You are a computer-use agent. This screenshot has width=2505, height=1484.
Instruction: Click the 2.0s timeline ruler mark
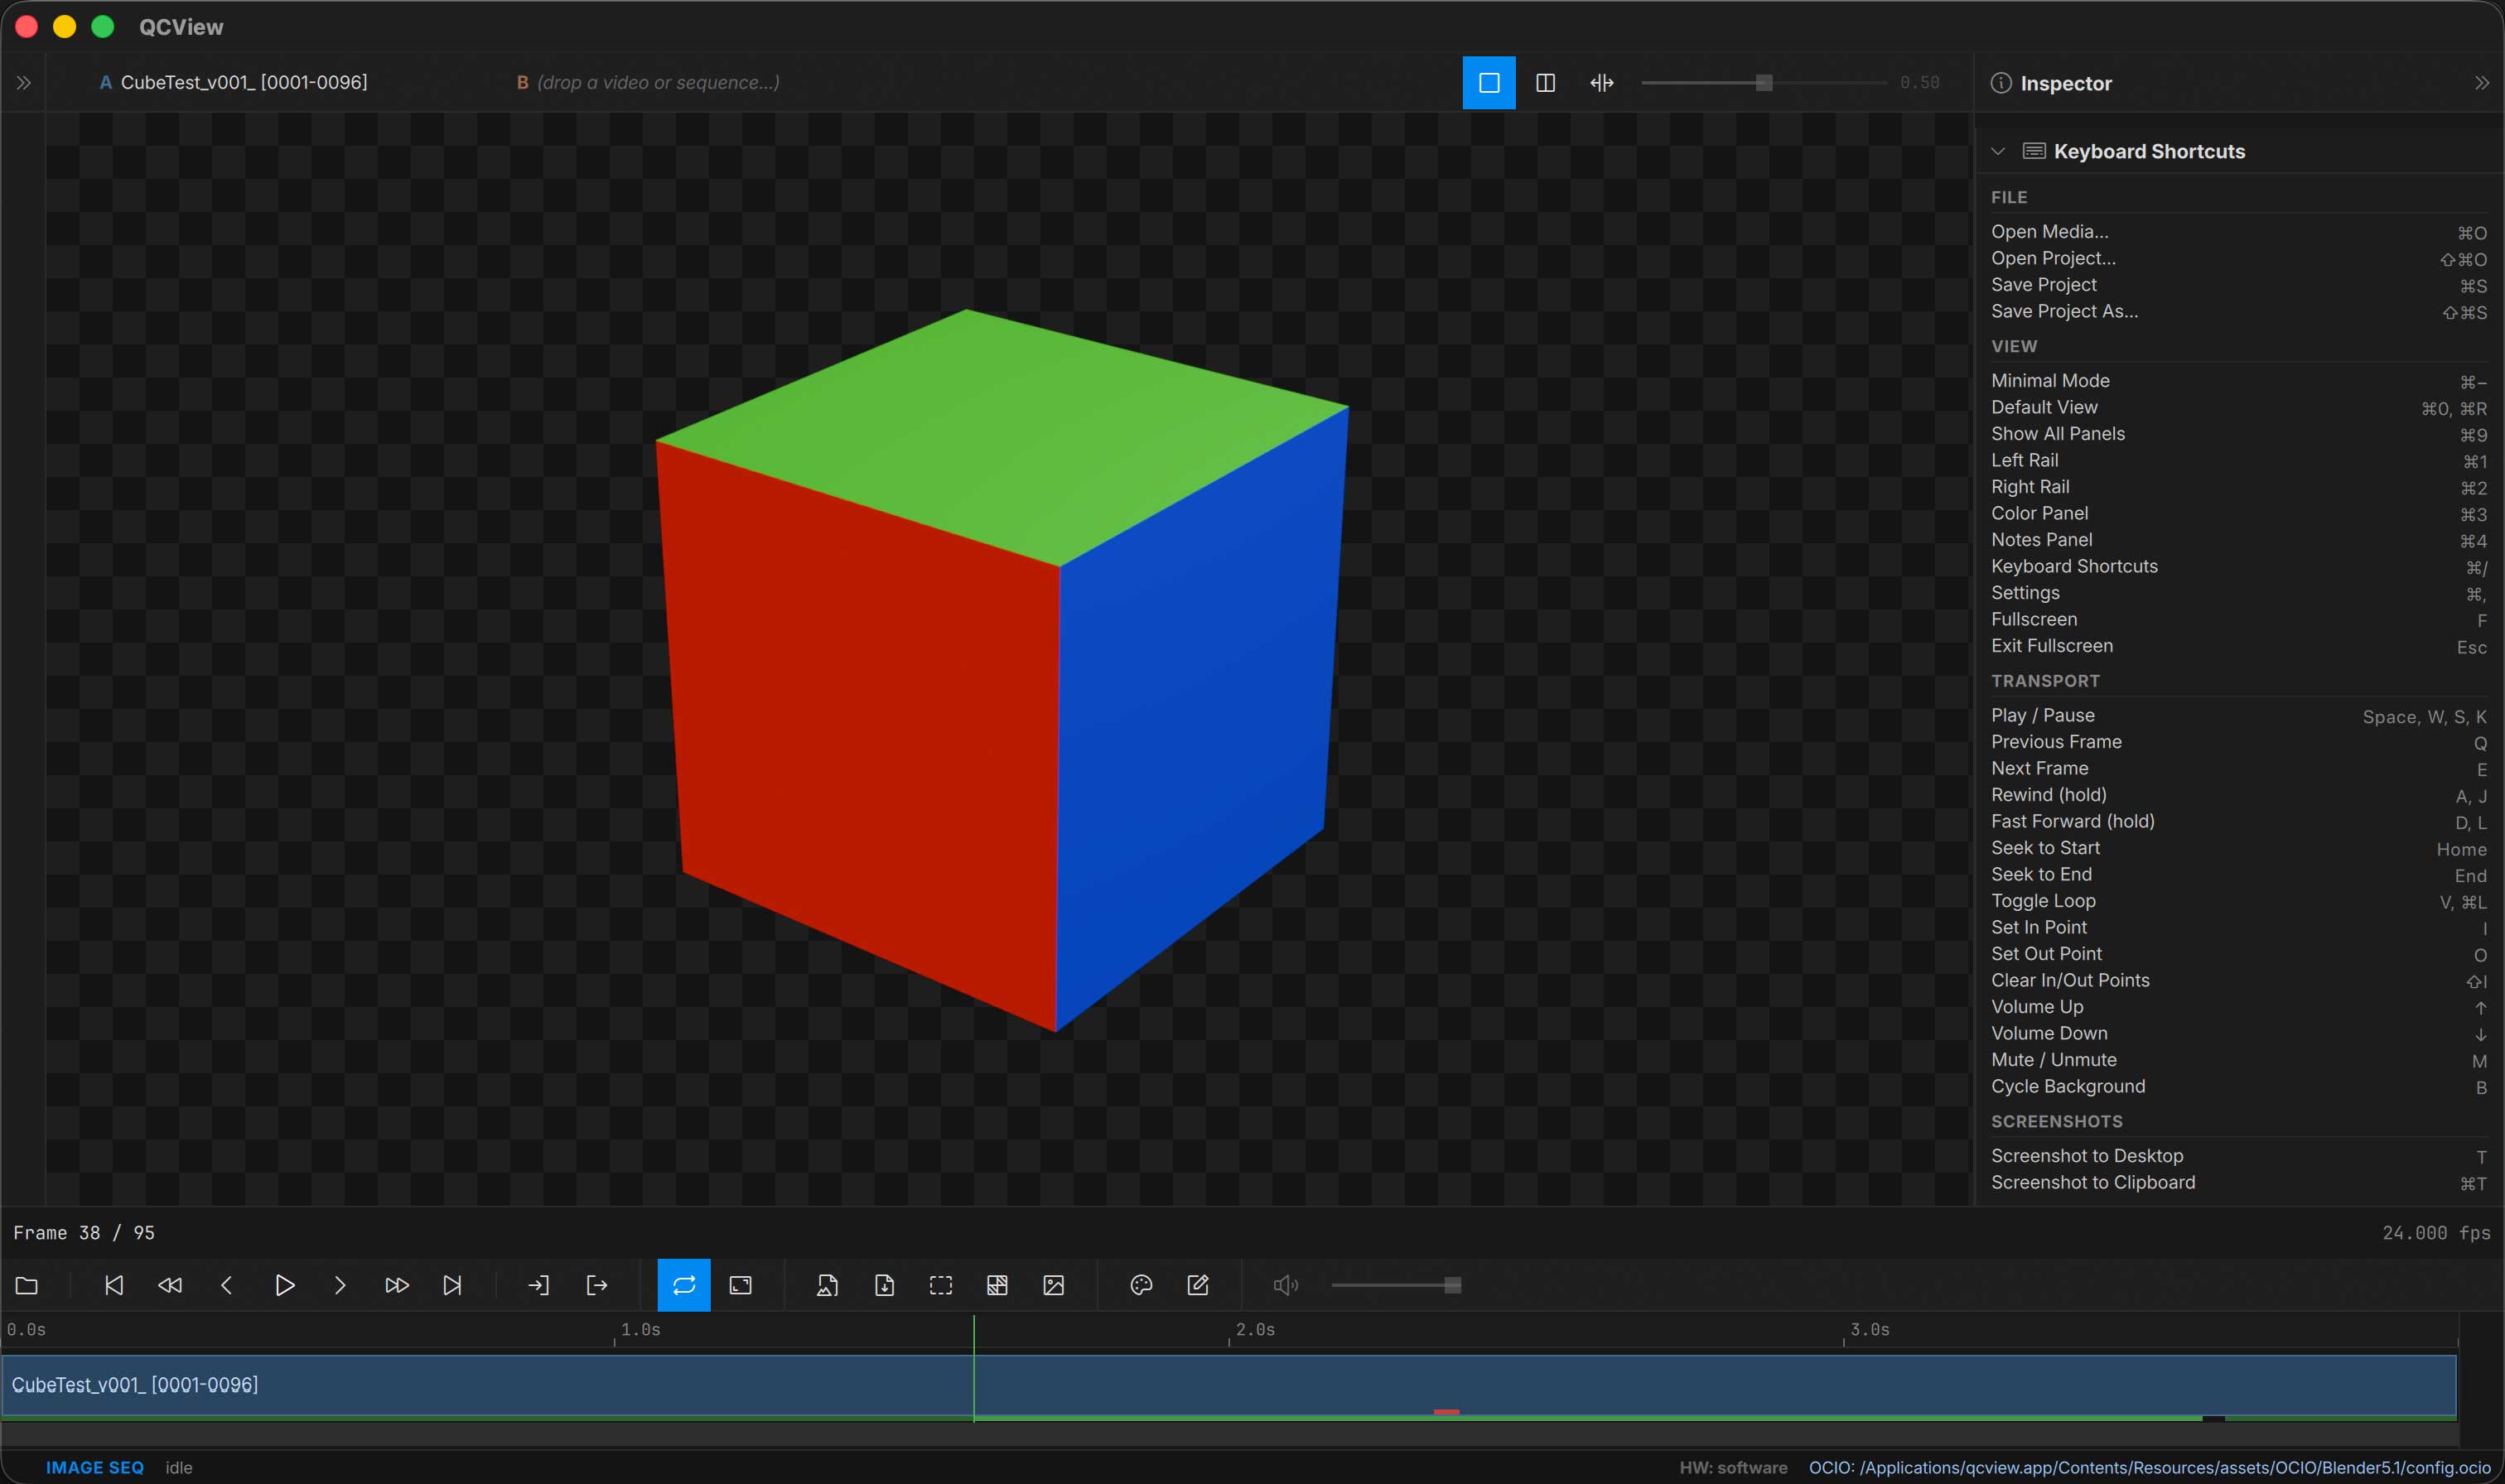pyautogui.click(x=1254, y=1330)
